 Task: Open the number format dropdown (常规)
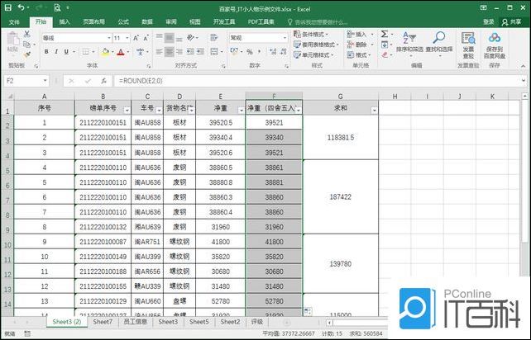[x=285, y=38]
